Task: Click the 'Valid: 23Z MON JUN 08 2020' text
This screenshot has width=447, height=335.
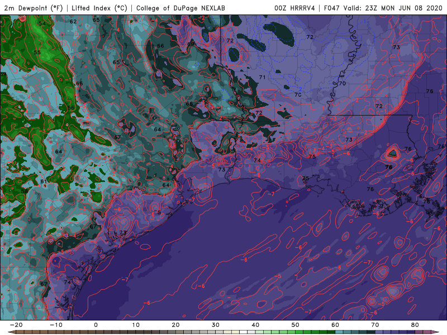Action: (393, 8)
